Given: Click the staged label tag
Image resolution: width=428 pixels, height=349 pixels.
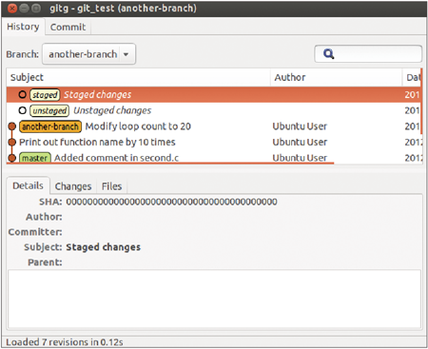Looking at the screenshot, I should [45, 95].
